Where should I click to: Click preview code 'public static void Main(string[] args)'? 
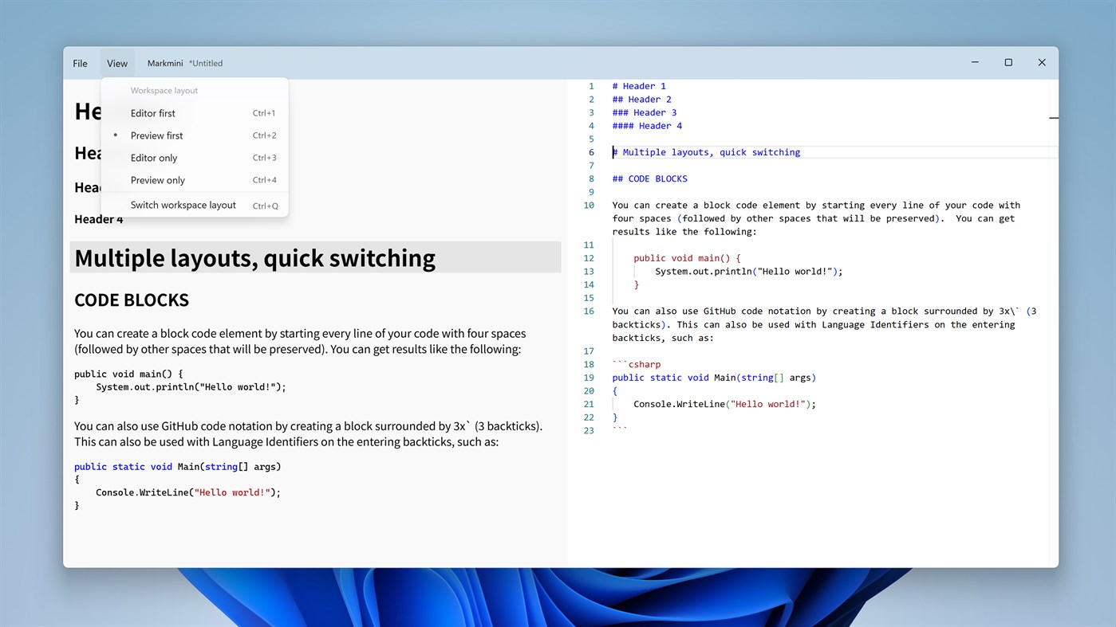pos(177,467)
